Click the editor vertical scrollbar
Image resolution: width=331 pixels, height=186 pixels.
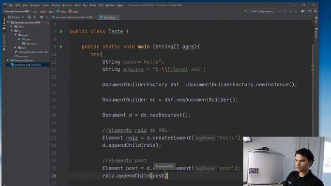313,91
